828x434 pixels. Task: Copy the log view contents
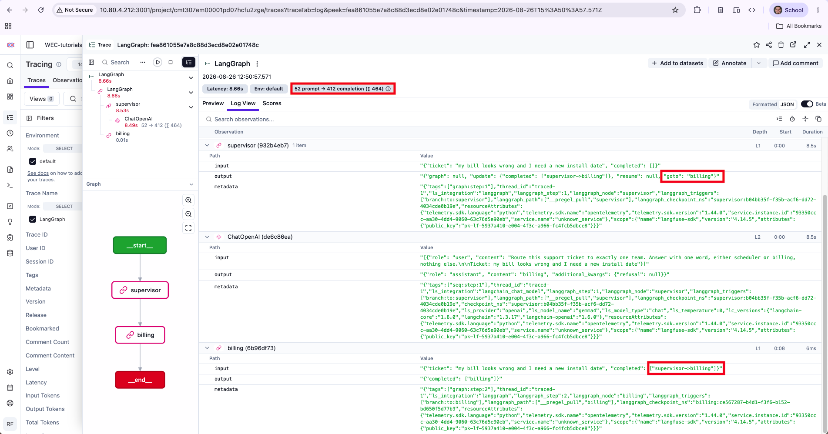coord(818,119)
